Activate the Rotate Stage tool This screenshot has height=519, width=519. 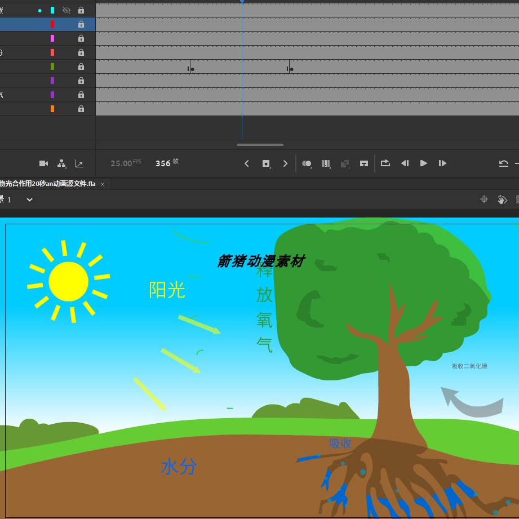501,199
